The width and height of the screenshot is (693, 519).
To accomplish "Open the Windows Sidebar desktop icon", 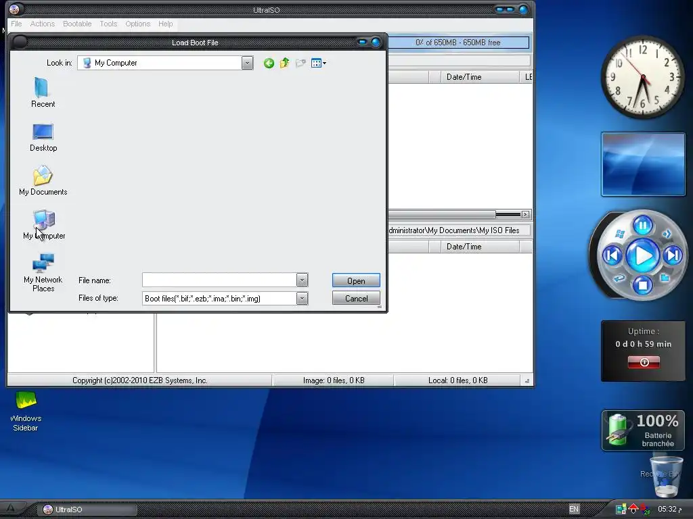I will tap(26, 412).
